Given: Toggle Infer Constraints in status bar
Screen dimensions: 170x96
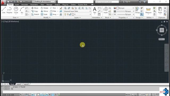Looking at the screenshot, I should (21, 95).
